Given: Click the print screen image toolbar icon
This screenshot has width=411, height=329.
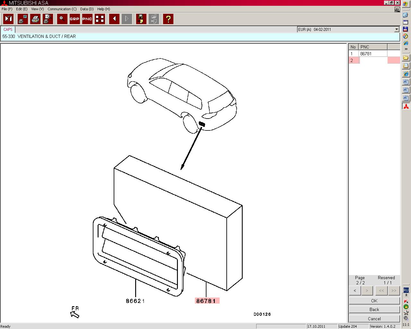Looking at the screenshot, I should tap(23, 19).
